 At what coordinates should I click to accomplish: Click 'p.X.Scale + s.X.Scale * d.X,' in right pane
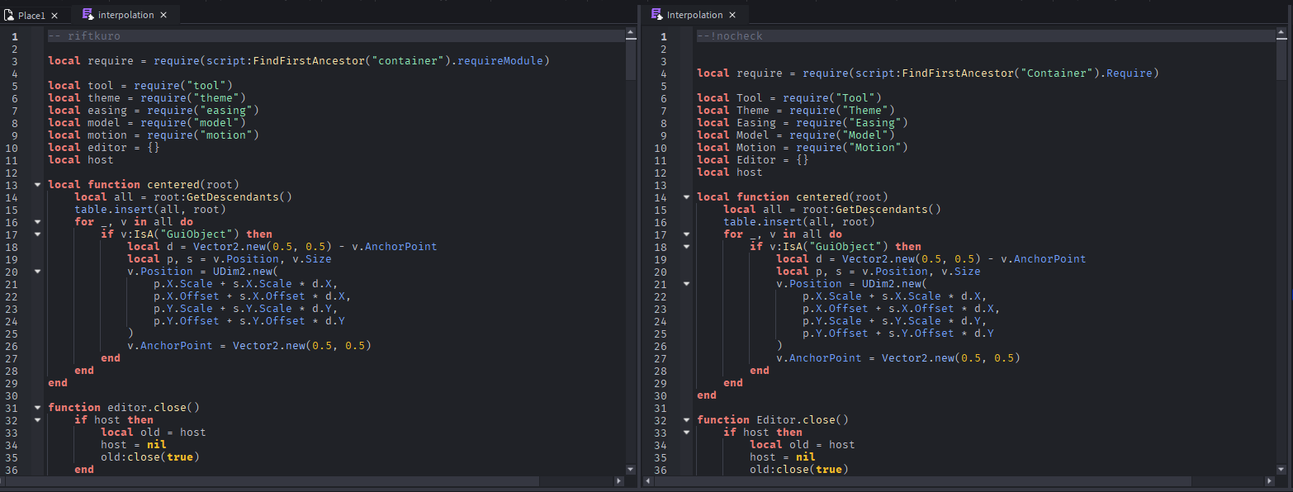[895, 296]
